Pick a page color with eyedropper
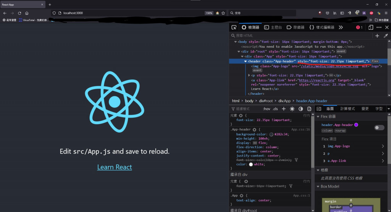This screenshot has width=391, height=212. tap(386, 36)
